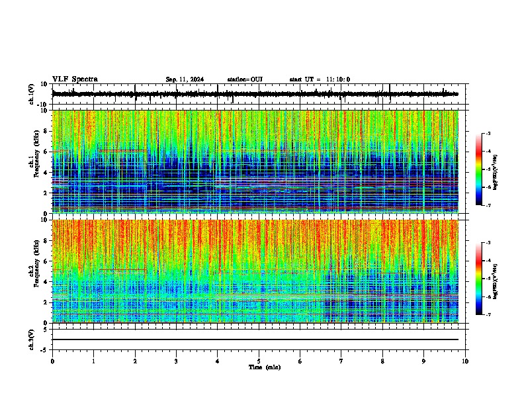Click the time axis tick label "3"
This screenshot has width=524, height=405.
(176, 361)
